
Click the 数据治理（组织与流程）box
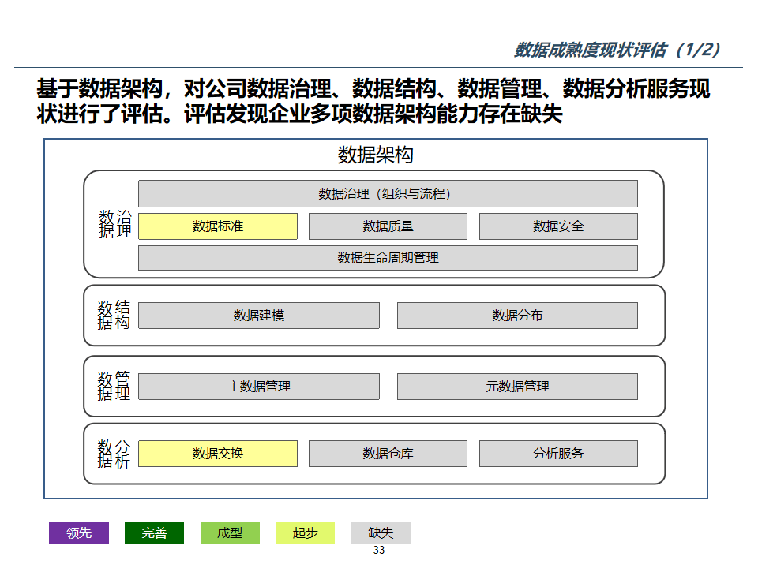point(388,194)
